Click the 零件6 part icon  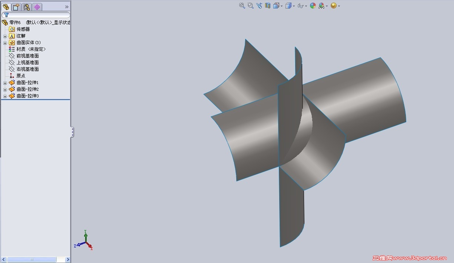click(5, 23)
